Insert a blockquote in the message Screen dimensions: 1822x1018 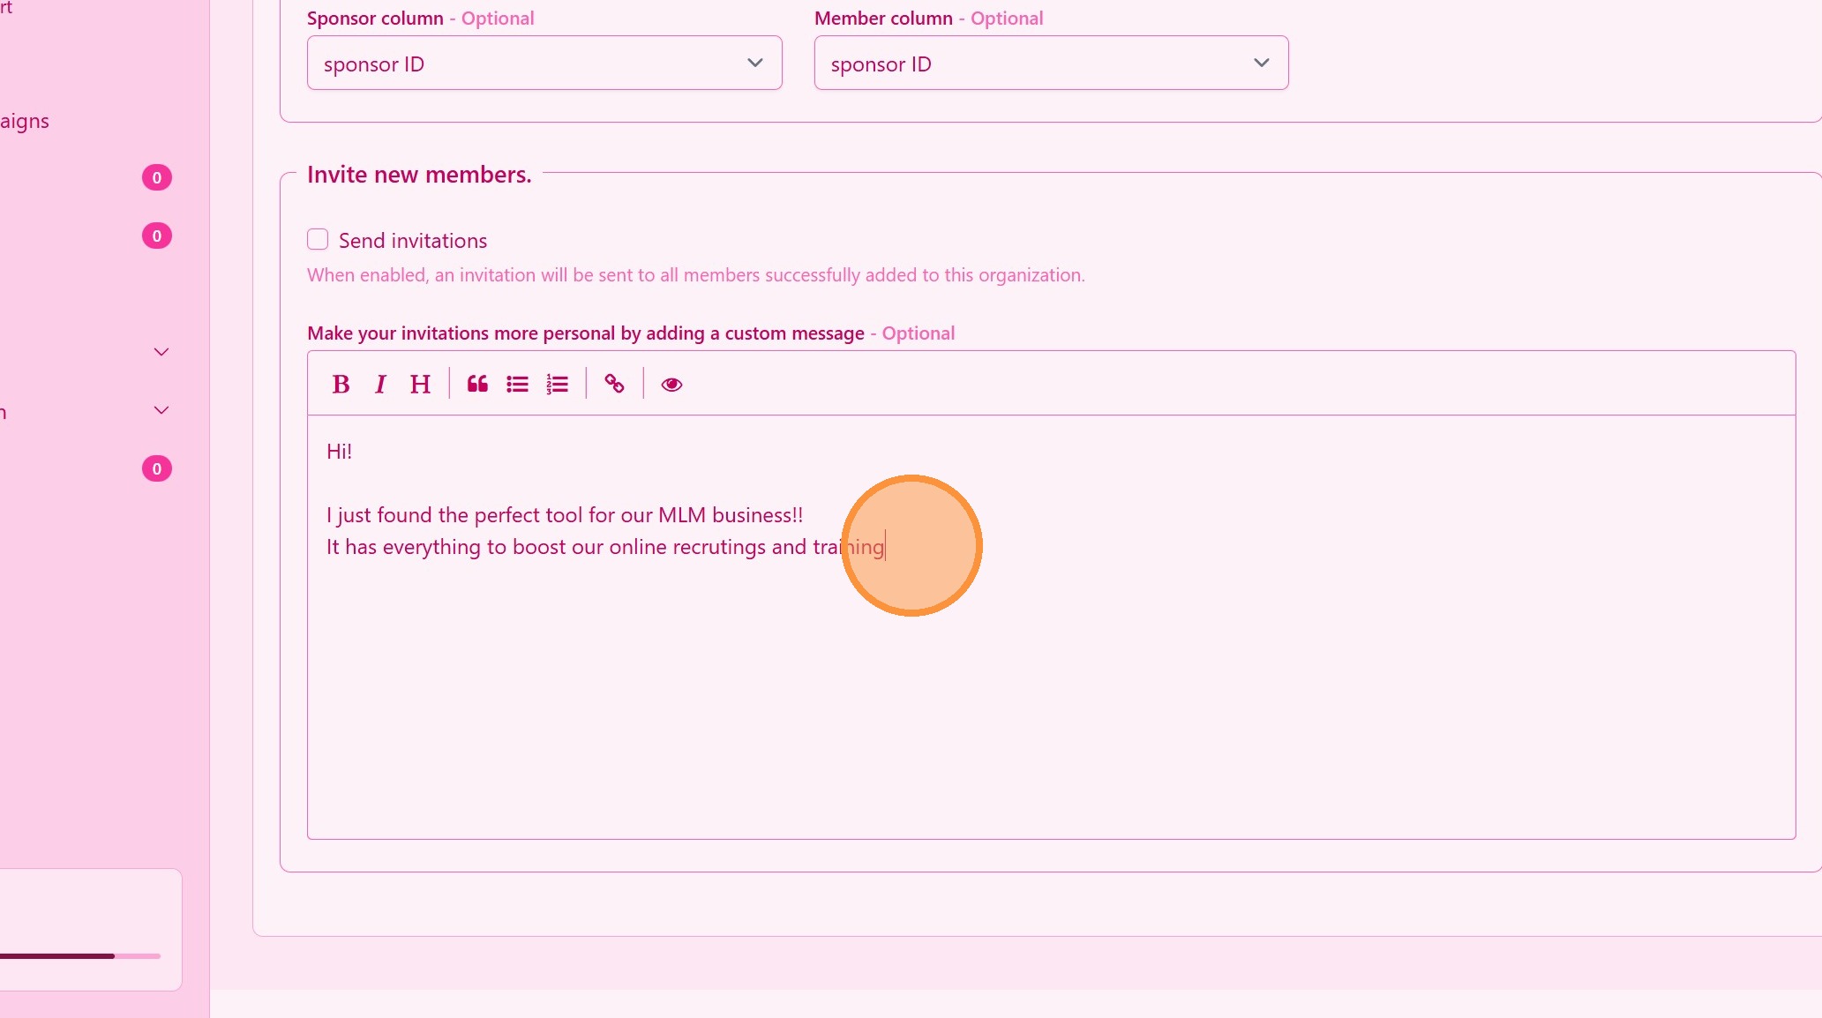click(x=477, y=384)
